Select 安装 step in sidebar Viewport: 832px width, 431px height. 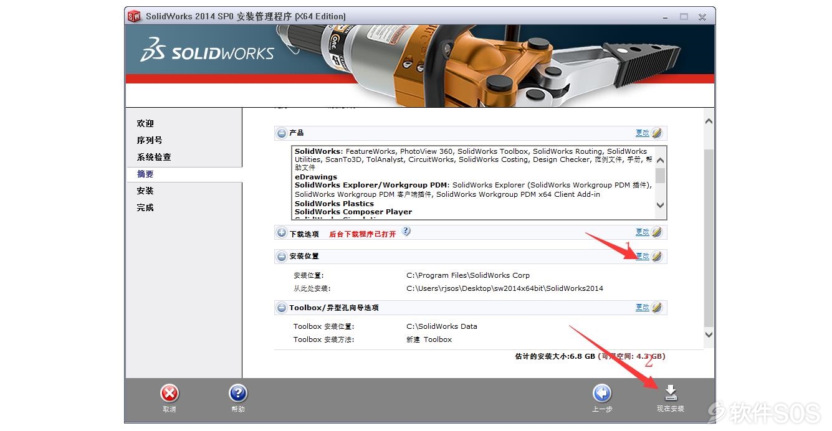click(x=145, y=191)
